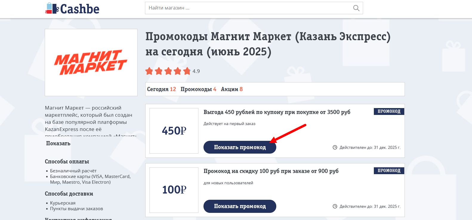This screenshot has height=220, width=472.
Task: Click the 450₽ offer thumbnail
Action: [x=174, y=131]
